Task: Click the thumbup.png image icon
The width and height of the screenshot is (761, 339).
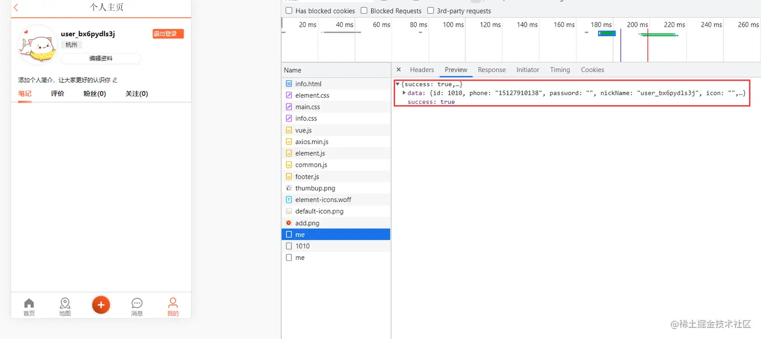Action: [x=289, y=188]
